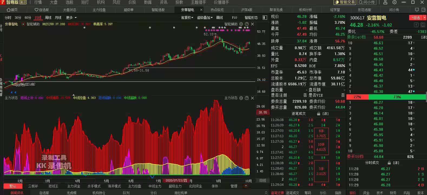427x195 pixels.
Task: Select the 三板斧 indicator preset
Action: pyautogui.click(x=33, y=186)
